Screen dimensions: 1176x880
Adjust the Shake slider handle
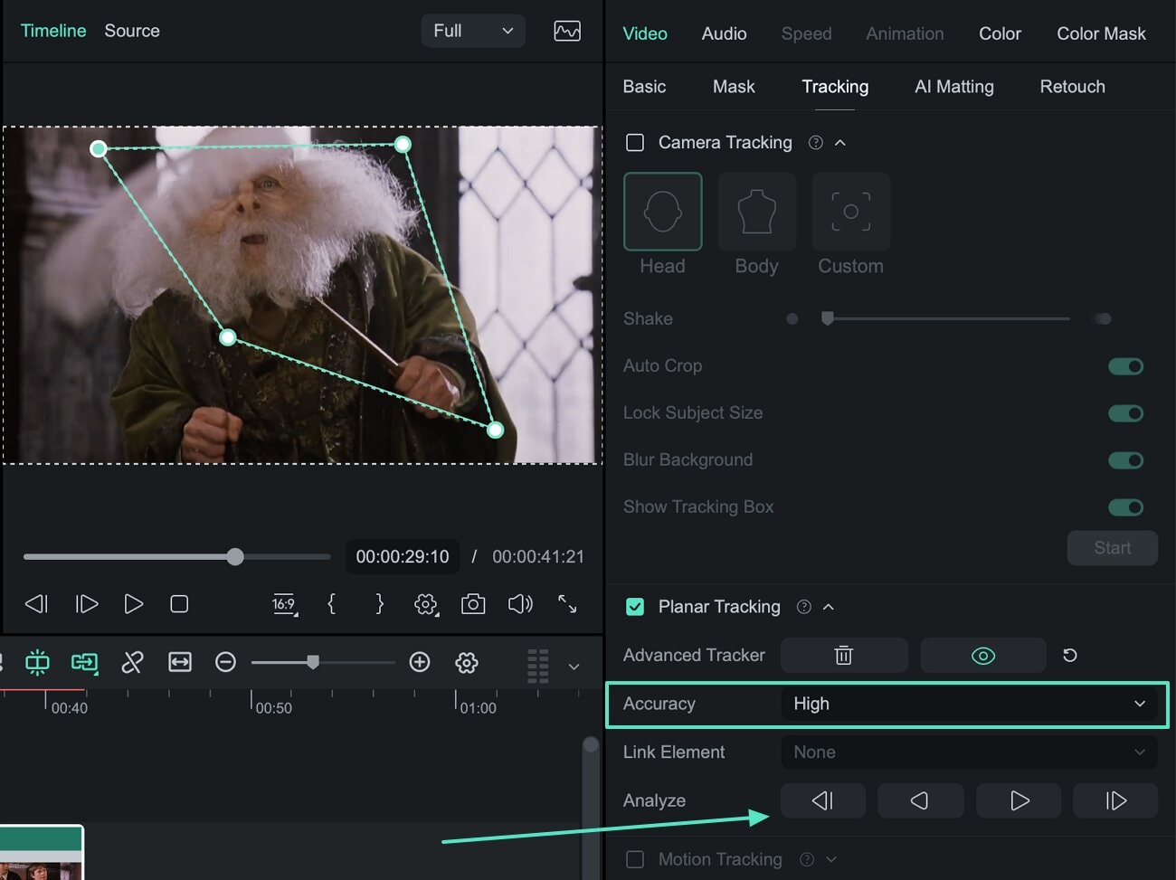827,318
